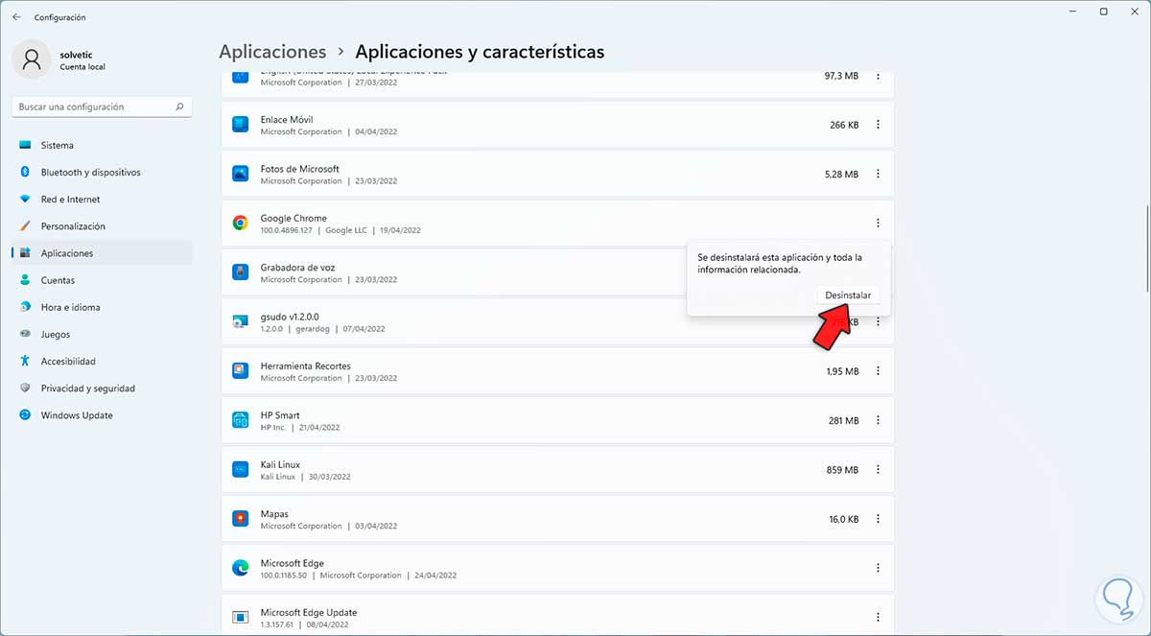The width and height of the screenshot is (1151, 636).
Task: Open Hora e idioma settings
Action: click(102, 307)
